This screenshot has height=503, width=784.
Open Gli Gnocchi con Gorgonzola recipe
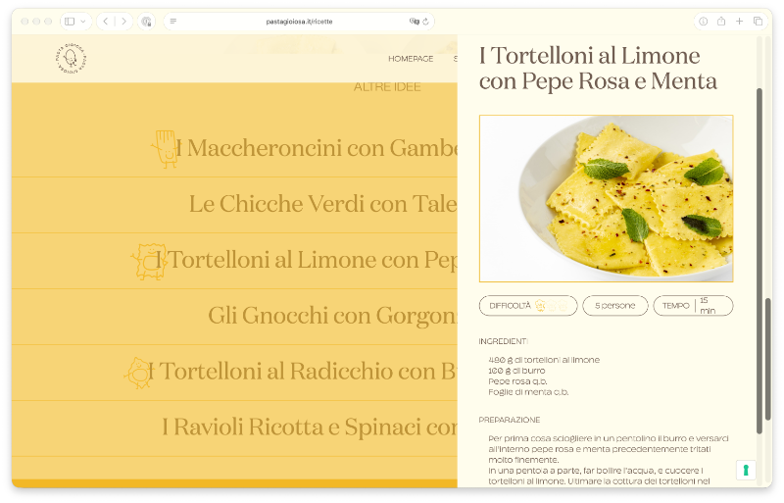tap(332, 316)
